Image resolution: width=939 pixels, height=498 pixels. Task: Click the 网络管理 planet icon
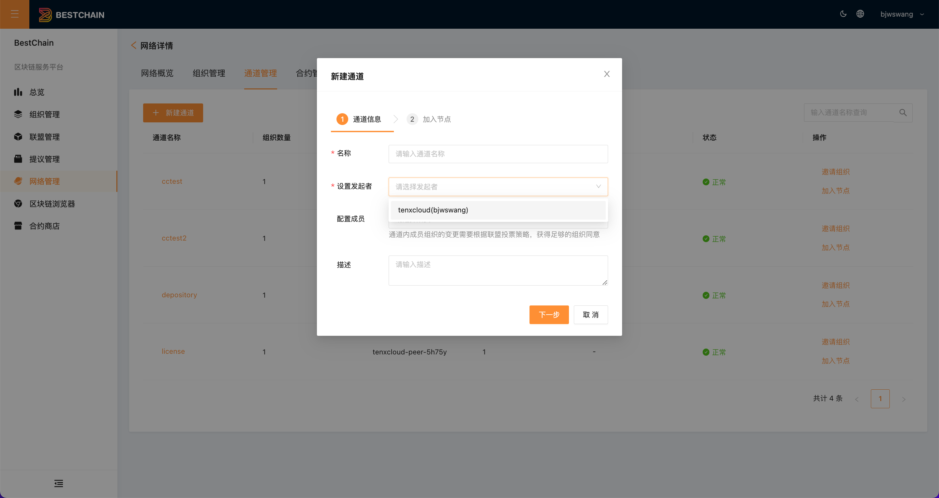pos(18,181)
